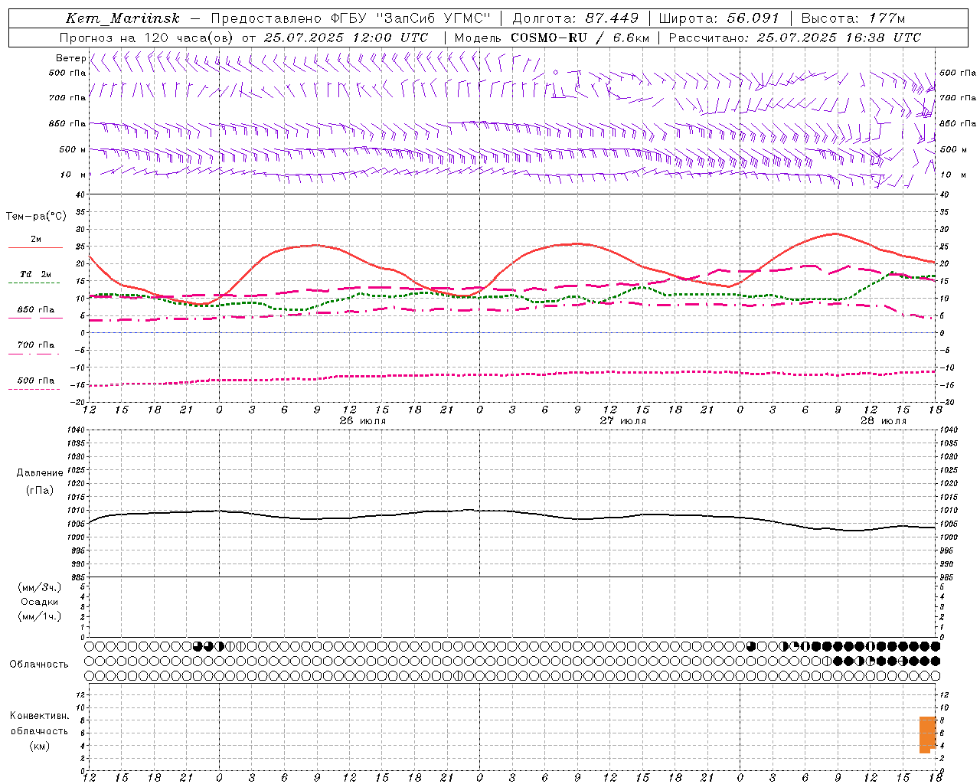Image resolution: width=980 pixels, height=784 pixels.
Task: Click the (мм/1ч.) precipitation unit label
Action: click(39, 616)
